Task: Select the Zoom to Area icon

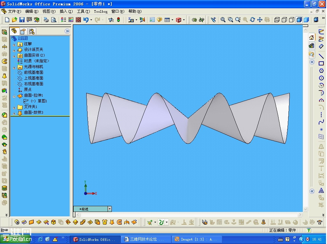Action: click(x=230, y=20)
